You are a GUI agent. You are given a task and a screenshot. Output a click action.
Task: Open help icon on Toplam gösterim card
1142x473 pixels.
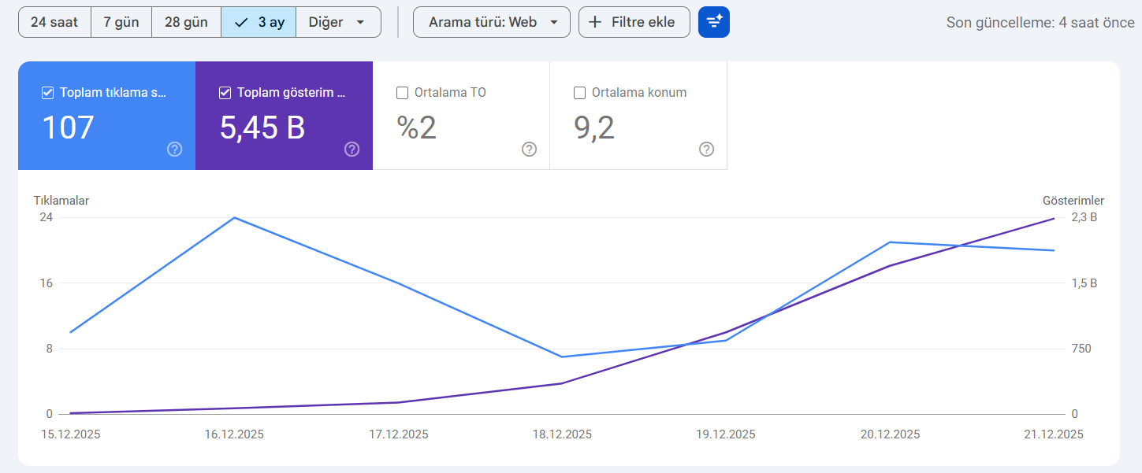point(352,150)
